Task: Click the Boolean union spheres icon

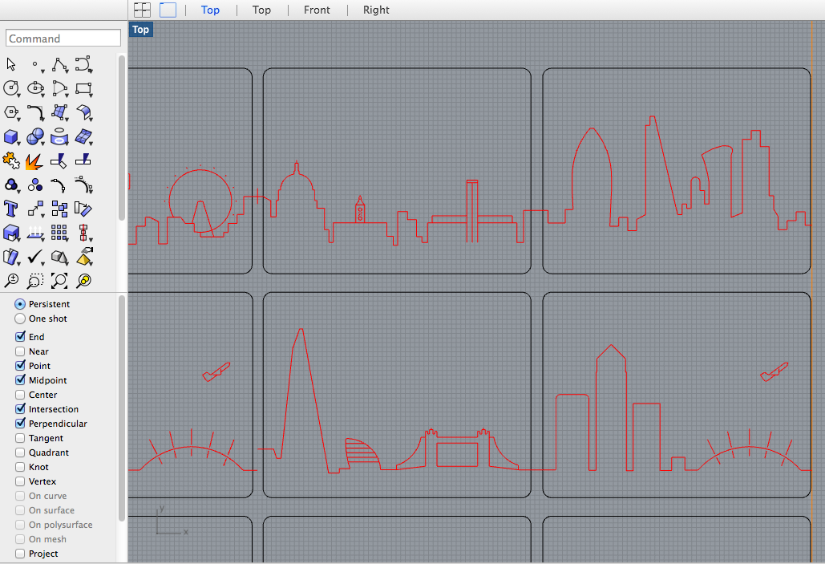Action: click(35, 137)
